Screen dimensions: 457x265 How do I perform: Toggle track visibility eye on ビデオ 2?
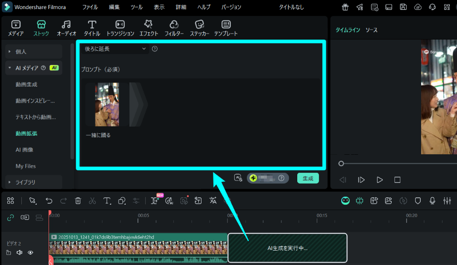(30, 252)
